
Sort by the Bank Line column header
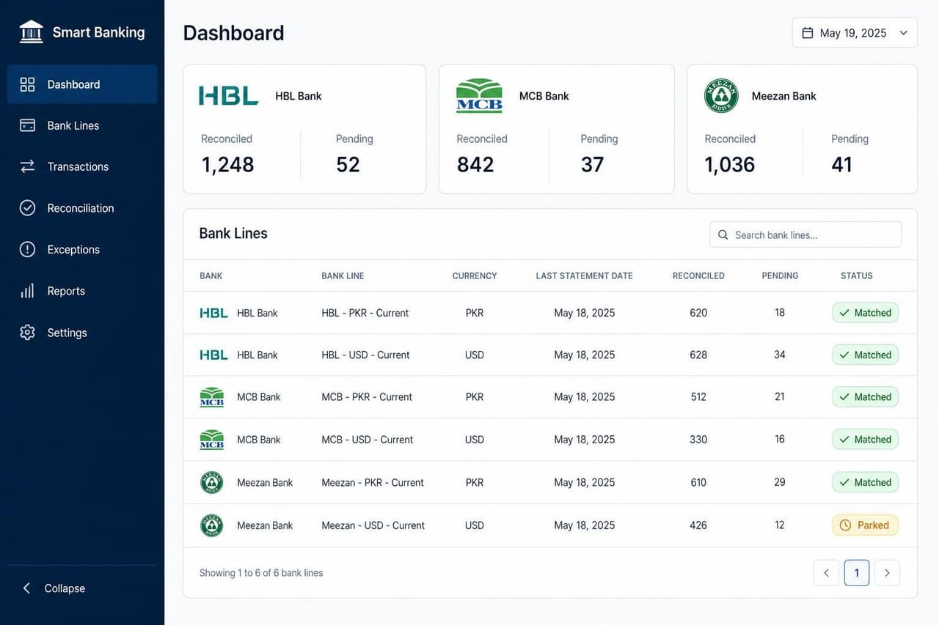343,276
